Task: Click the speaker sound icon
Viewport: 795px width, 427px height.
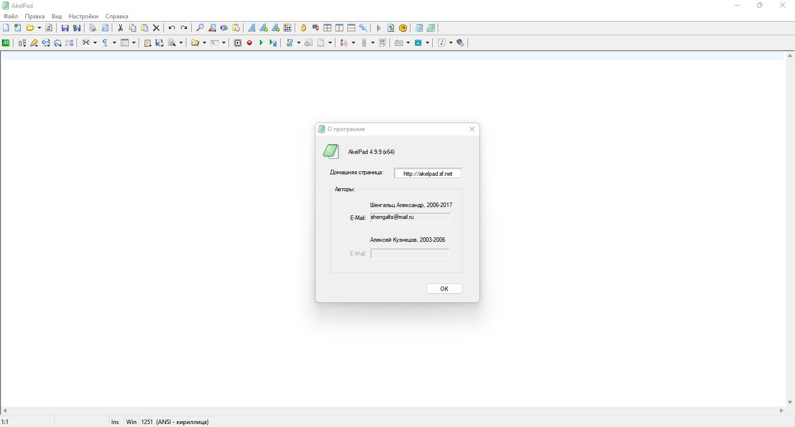Action: point(461,43)
